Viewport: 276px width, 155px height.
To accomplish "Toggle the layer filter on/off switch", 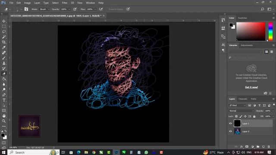I will [274, 105].
